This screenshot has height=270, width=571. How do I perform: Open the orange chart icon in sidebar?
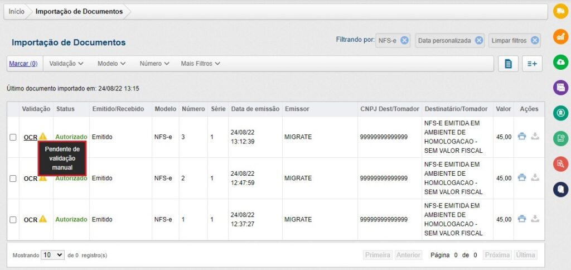560,36
